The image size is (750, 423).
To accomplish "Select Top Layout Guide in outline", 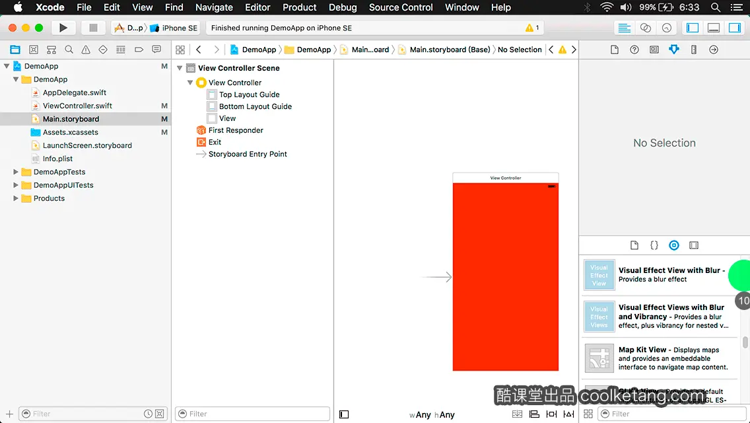I will click(x=249, y=95).
